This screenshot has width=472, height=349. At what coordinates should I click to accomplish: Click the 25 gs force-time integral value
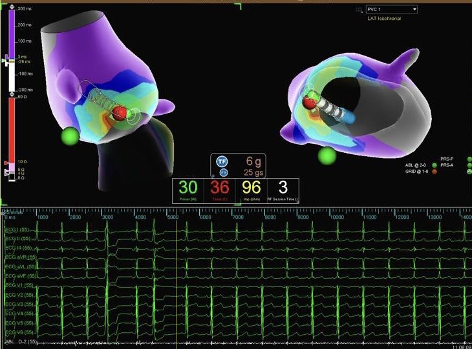tap(253, 172)
